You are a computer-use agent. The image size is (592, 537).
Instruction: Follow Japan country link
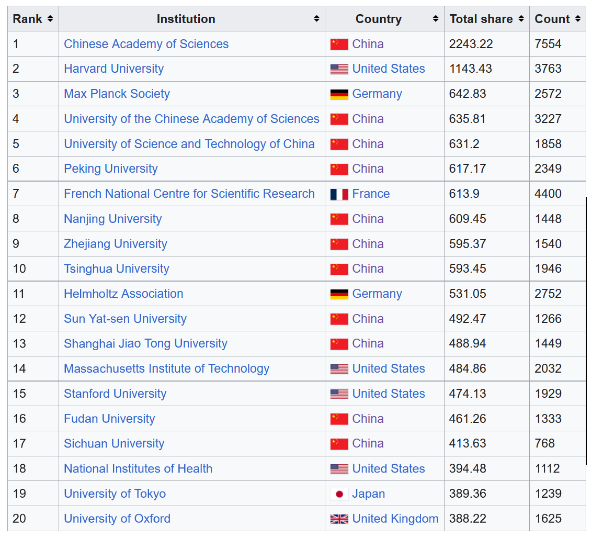coord(369,494)
